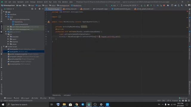Switch to the colors.xml editor tab

click(86, 9)
